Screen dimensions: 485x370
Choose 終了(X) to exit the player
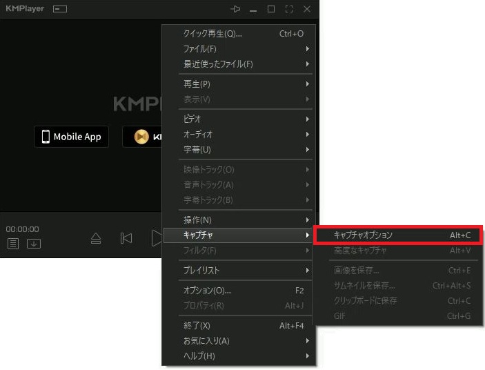[197, 325]
